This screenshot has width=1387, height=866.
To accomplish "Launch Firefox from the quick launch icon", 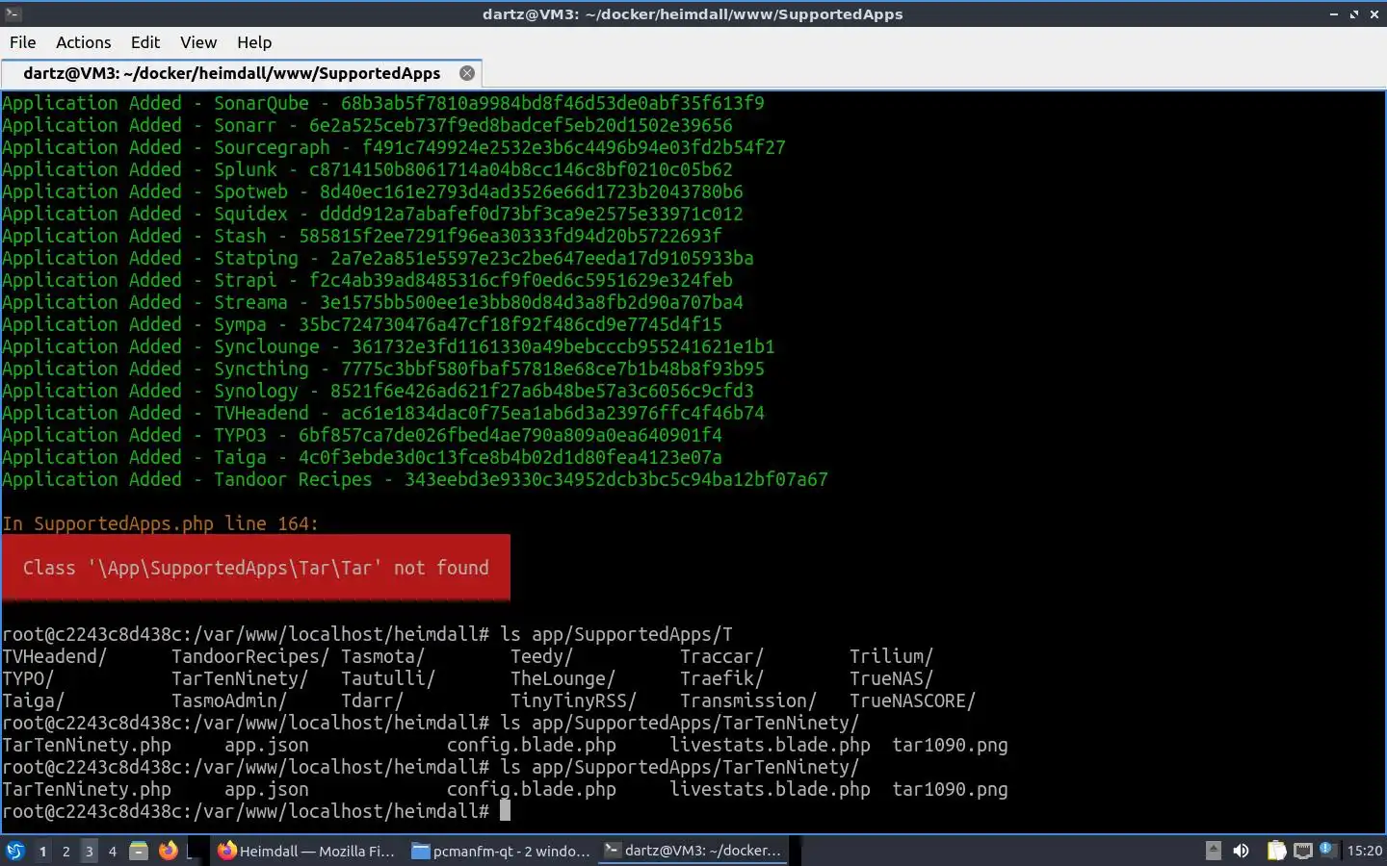I will [x=168, y=851].
